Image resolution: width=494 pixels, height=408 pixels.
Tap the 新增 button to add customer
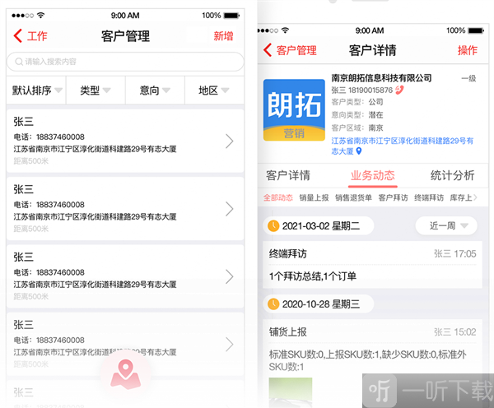[223, 36]
